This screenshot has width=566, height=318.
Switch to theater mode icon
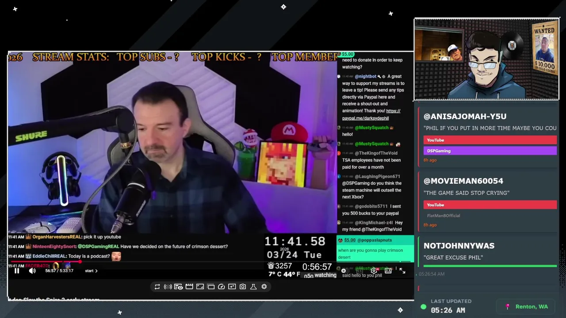point(388,271)
